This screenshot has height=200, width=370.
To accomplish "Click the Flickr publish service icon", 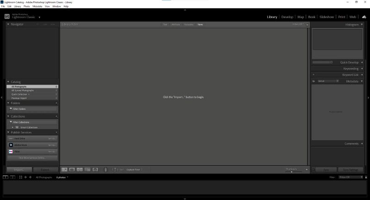I will [11, 151].
